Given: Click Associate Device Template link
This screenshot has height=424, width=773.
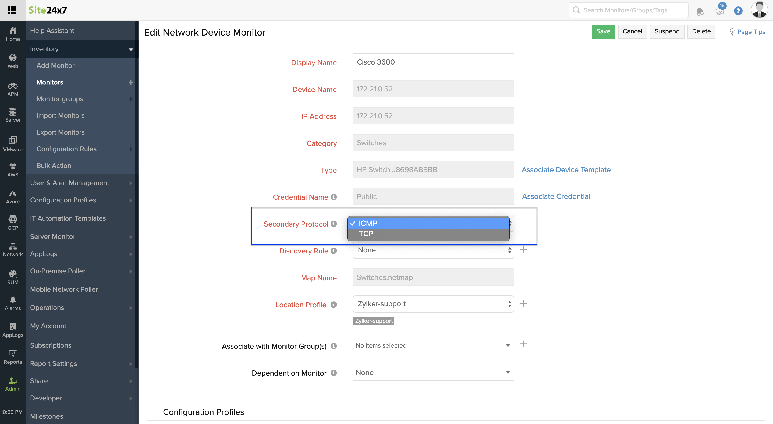Looking at the screenshot, I should point(566,169).
